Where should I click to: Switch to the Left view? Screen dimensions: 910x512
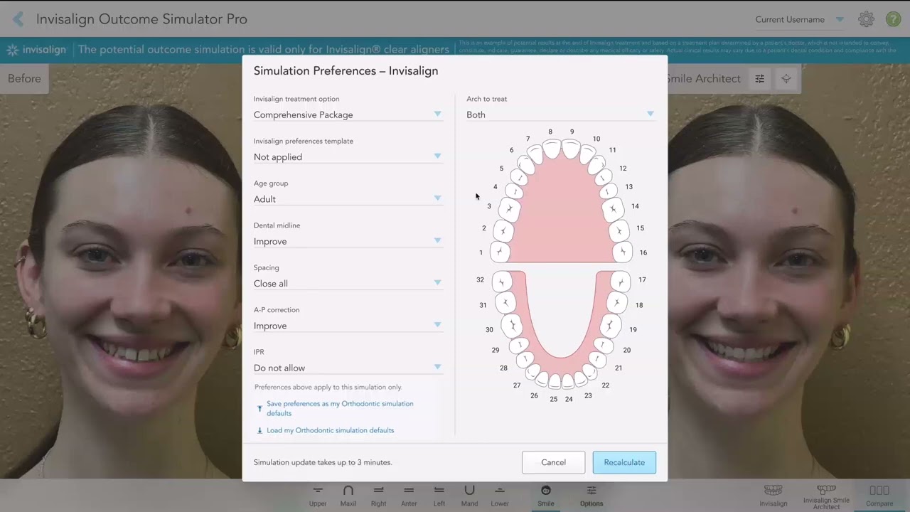(x=439, y=496)
